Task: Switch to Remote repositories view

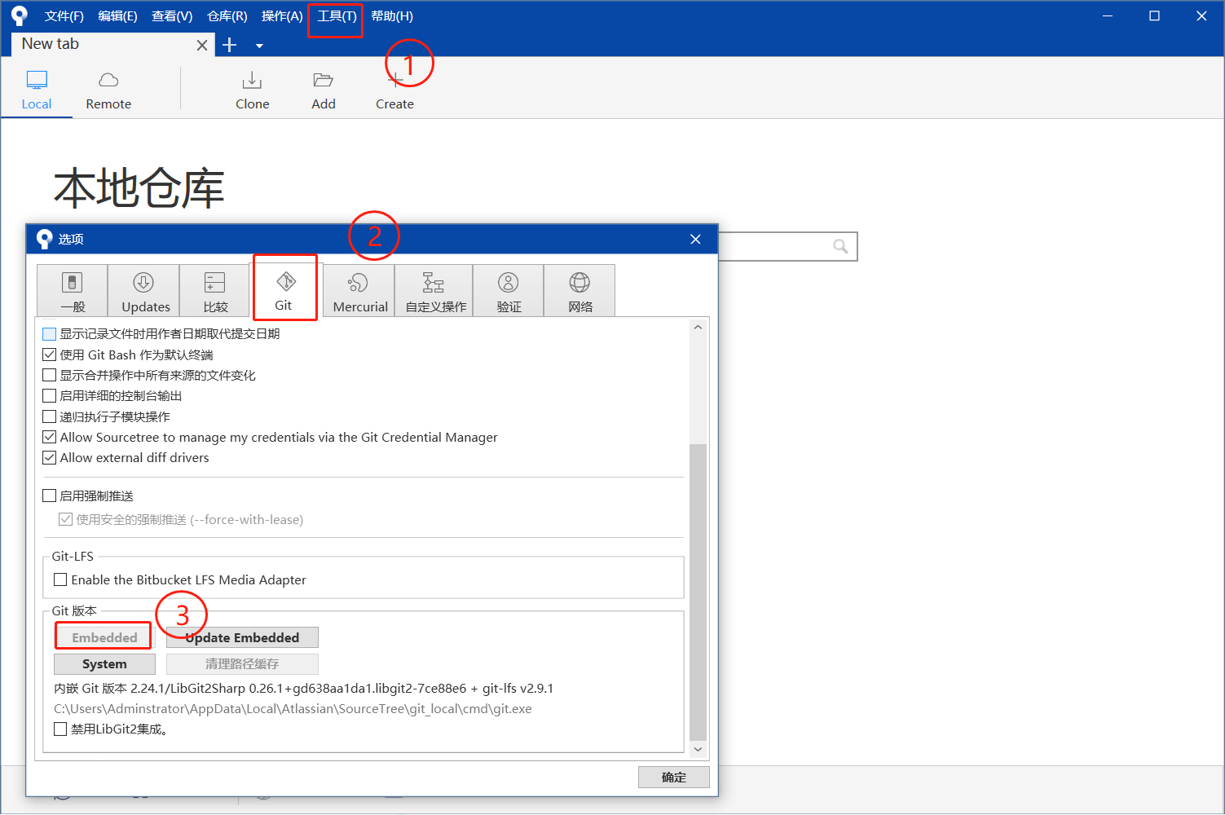Action: pos(108,88)
